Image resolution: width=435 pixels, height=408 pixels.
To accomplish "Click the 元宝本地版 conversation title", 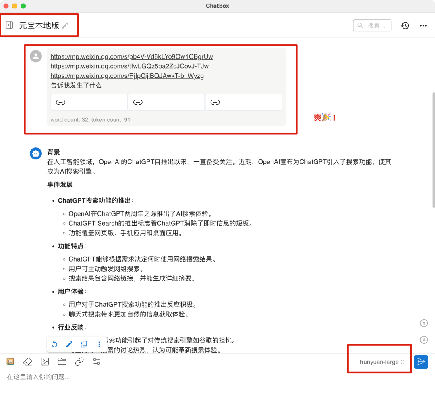I will pyautogui.click(x=39, y=25).
